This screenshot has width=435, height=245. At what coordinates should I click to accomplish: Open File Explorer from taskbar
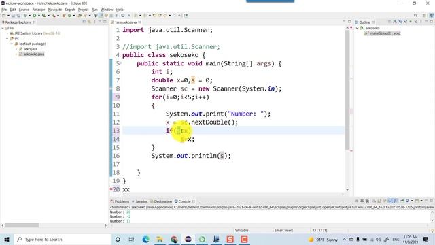(160, 239)
